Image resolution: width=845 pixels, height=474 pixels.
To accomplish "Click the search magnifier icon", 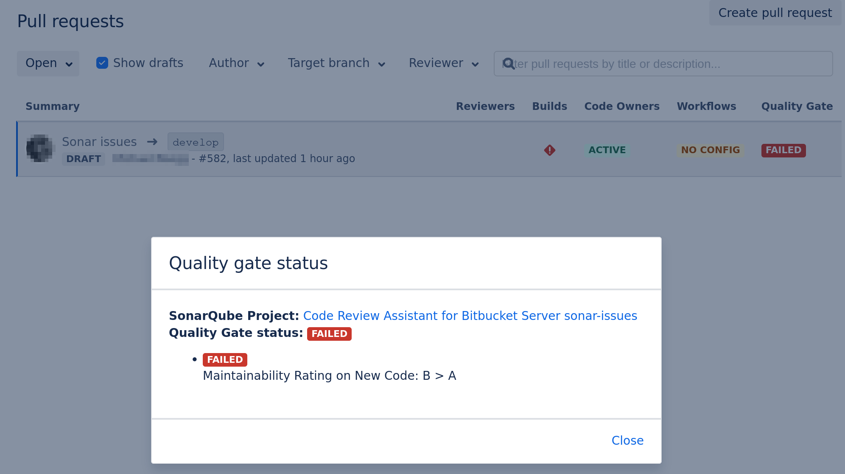I will click(509, 64).
